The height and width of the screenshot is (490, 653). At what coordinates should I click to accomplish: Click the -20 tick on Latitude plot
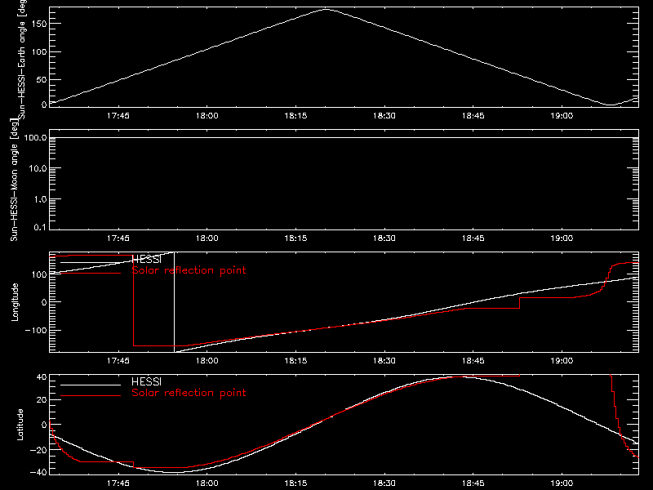pos(38,450)
